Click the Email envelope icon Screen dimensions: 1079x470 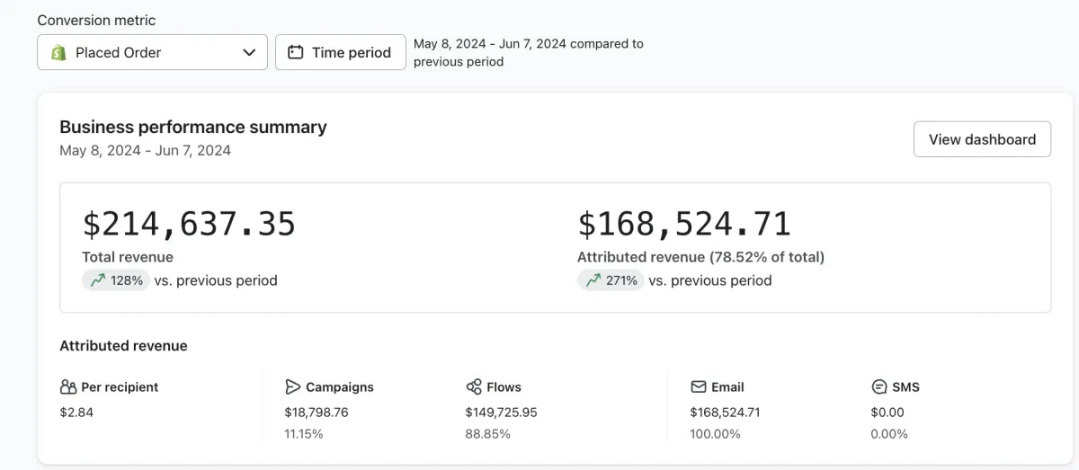(699, 387)
